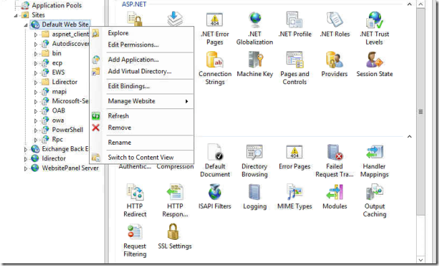Select Add Virtual Directory menu entry
The image size is (439, 266).
click(142, 71)
